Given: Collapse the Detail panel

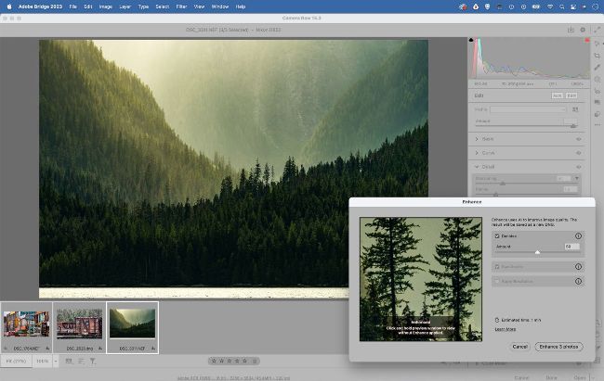Looking at the screenshot, I should coord(477,167).
